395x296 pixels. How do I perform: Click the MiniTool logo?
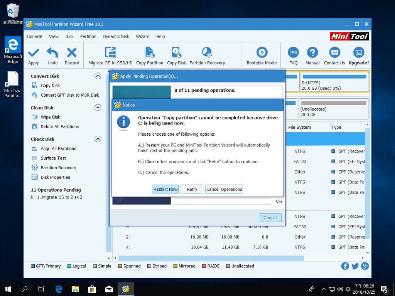click(349, 37)
